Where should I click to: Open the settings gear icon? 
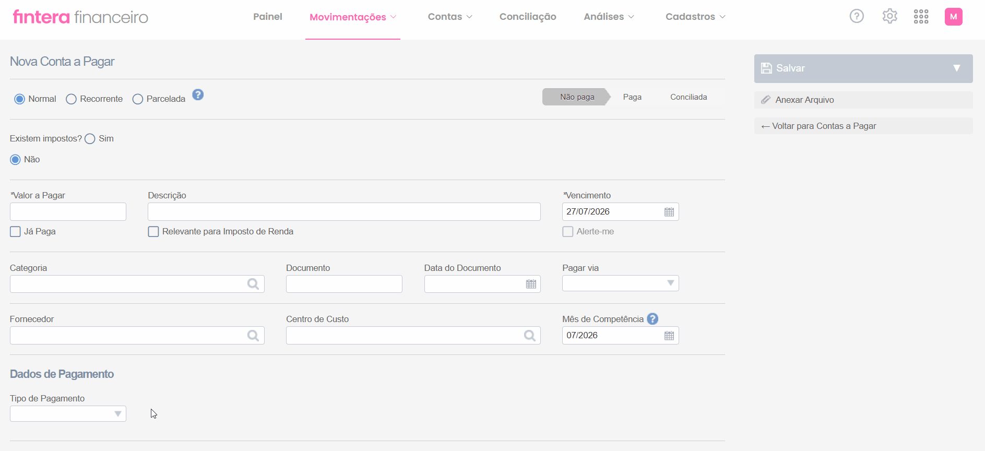(x=889, y=16)
